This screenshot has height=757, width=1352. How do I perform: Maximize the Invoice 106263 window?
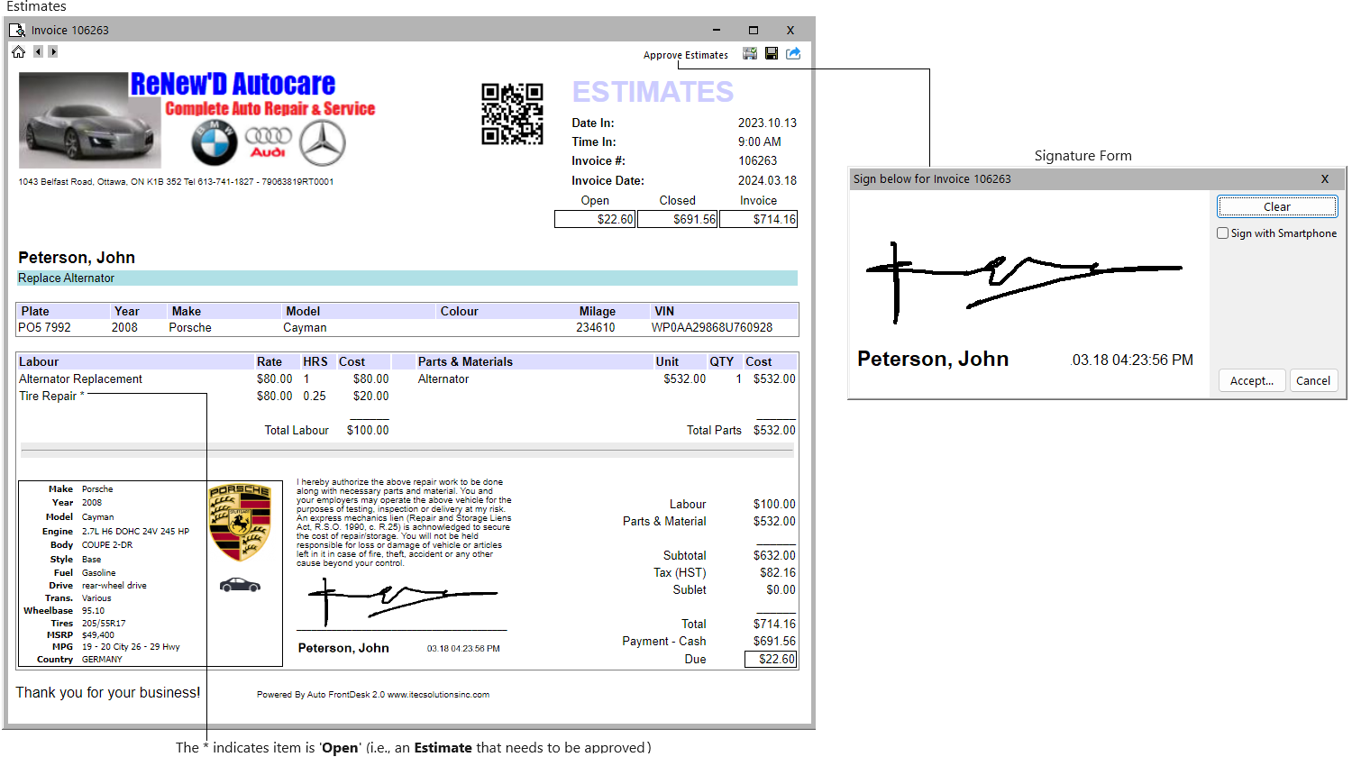coord(754,30)
